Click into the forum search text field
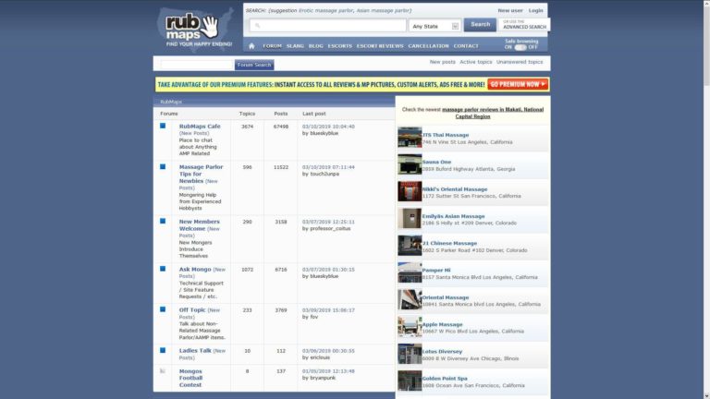This screenshot has width=710, height=399. [x=196, y=65]
